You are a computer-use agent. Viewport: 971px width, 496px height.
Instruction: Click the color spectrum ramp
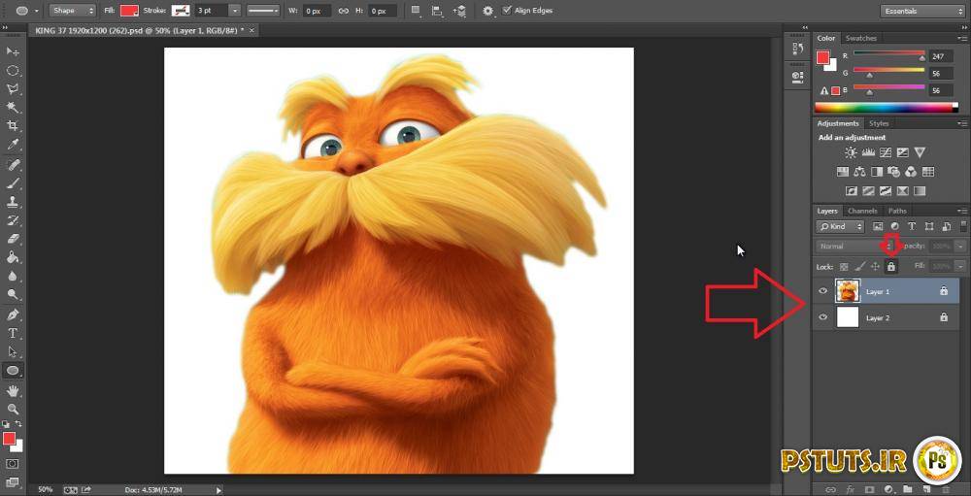click(x=887, y=107)
